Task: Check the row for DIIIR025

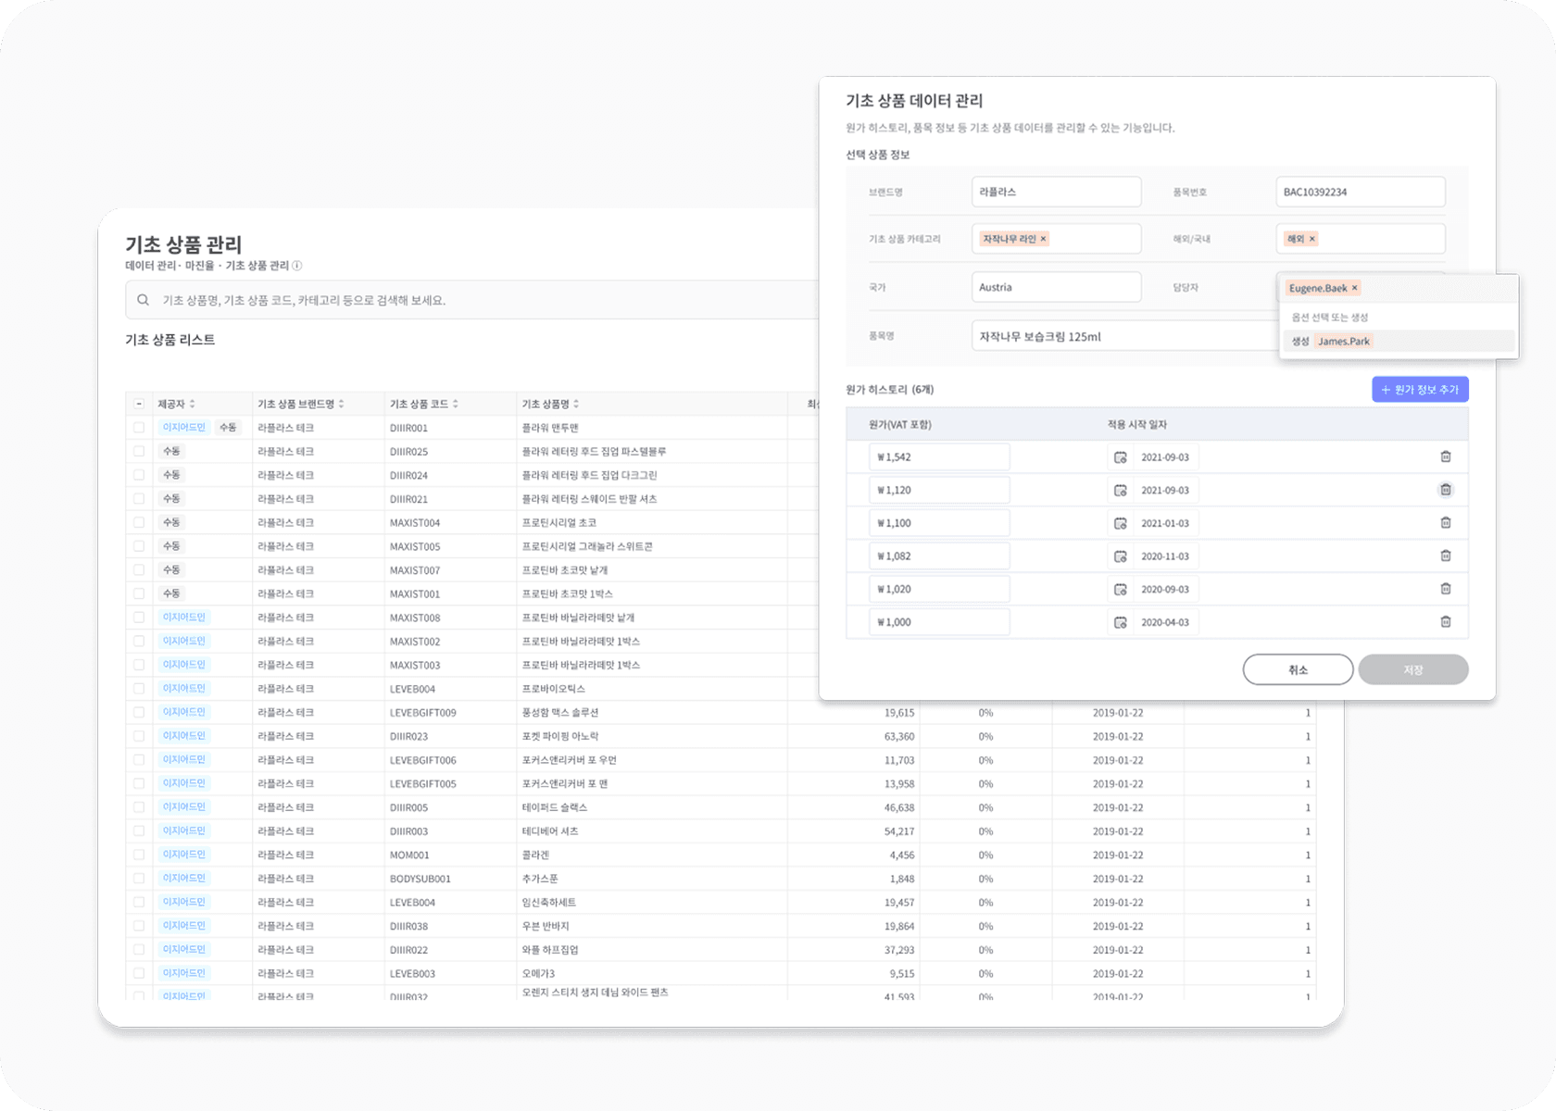Action: pyautogui.click(x=139, y=451)
